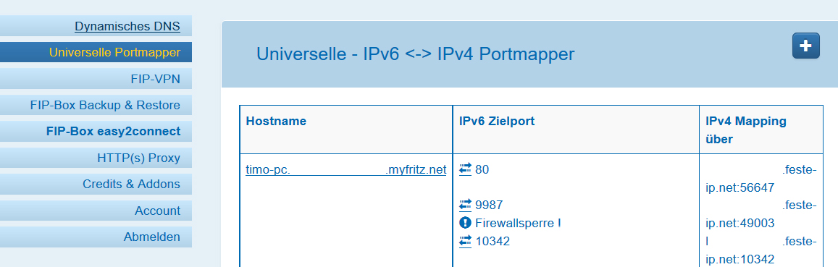Open FIP-Box easy2connect section
The image size is (838, 267).
[96, 132]
